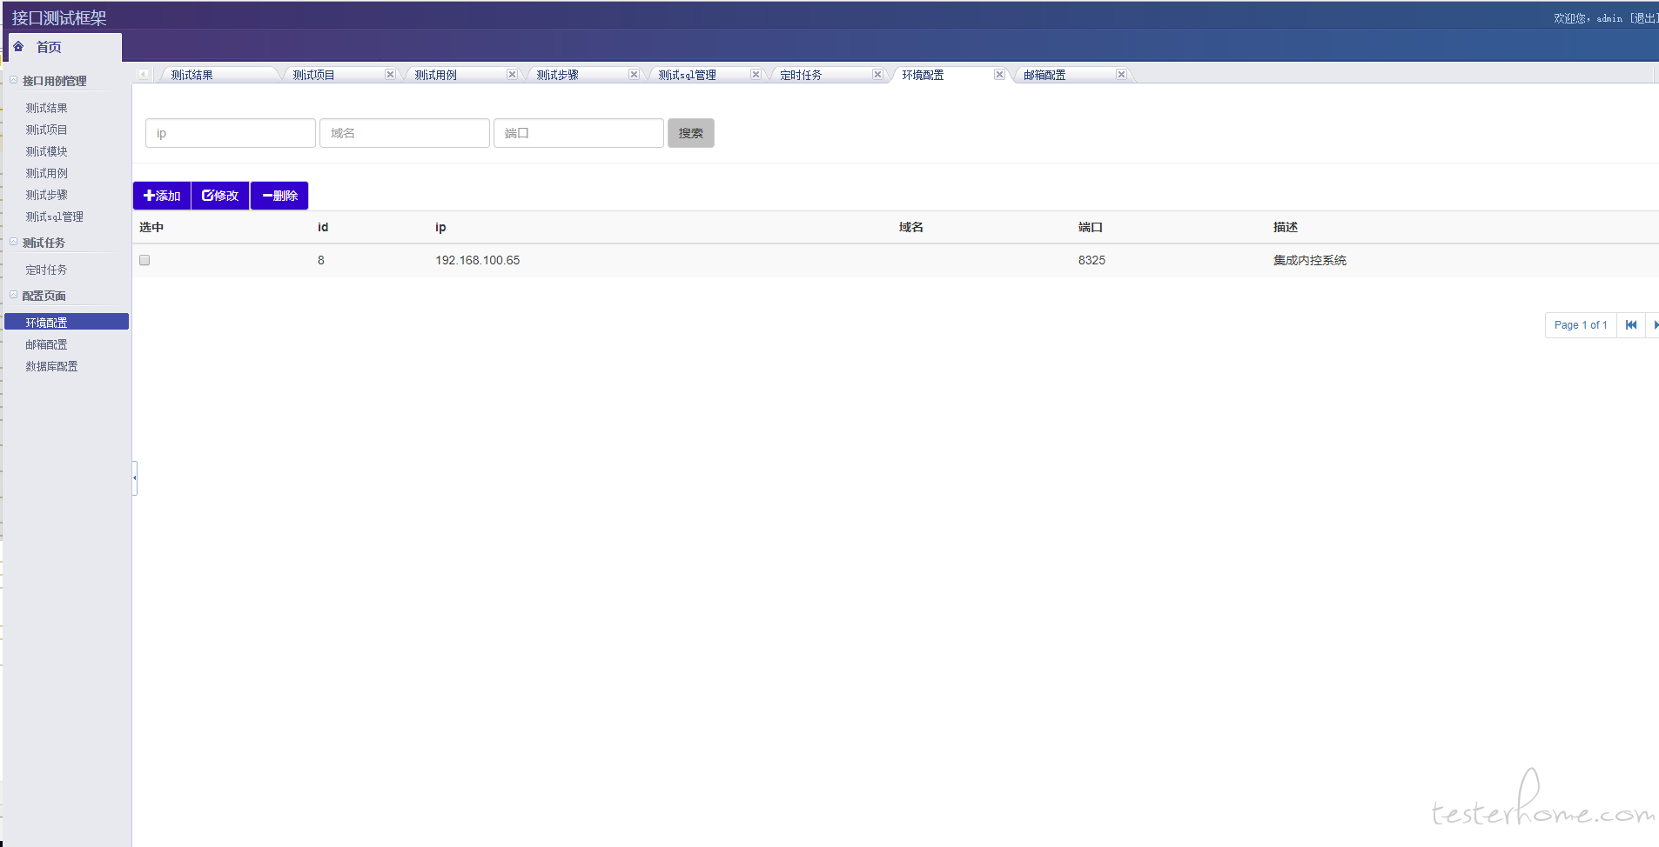This screenshot has width=1659, height=847.
Task: Open 测试用例 in the sidebar
Action: [x=47, y=173]
